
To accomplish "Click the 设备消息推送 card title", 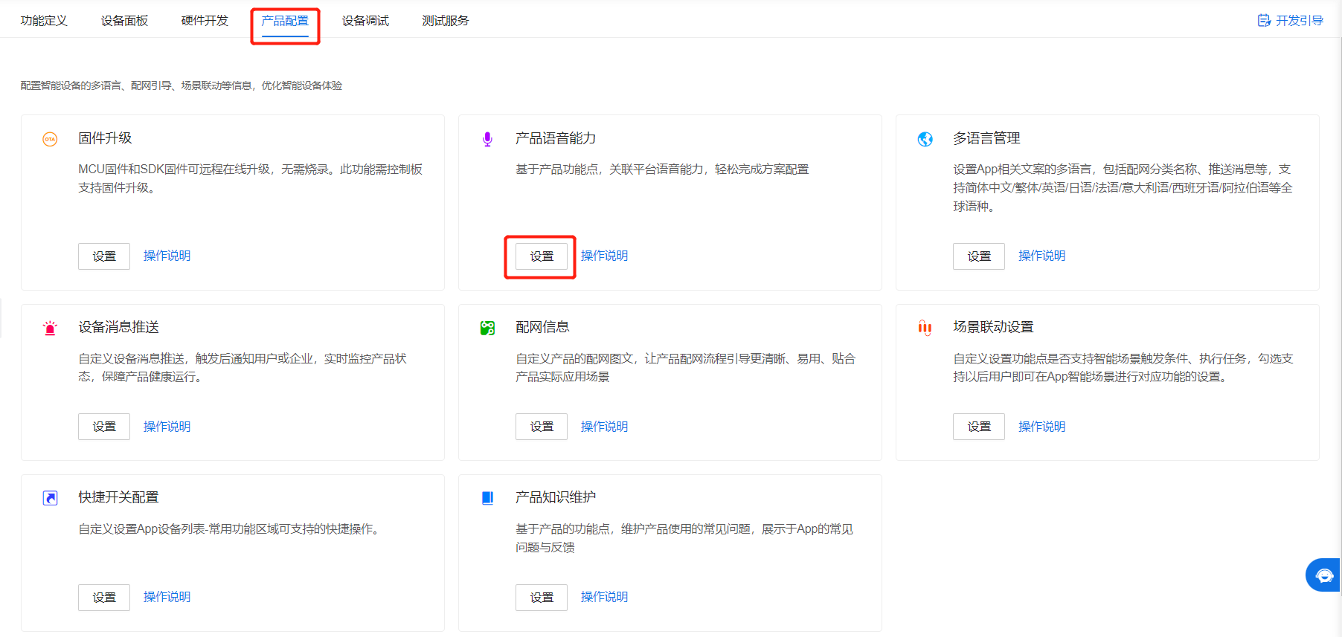I will [x=118, y=327].
